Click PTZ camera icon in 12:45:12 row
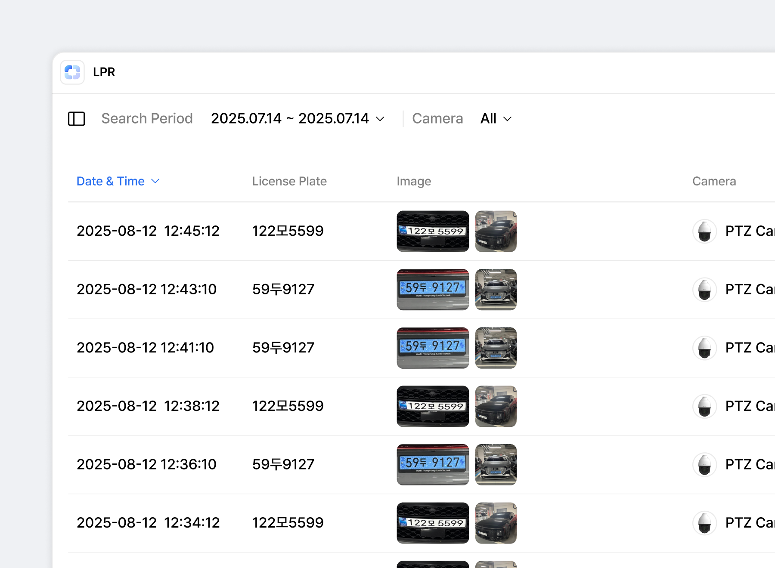Viewport: 775px width, 568px height. click(704, 231)
